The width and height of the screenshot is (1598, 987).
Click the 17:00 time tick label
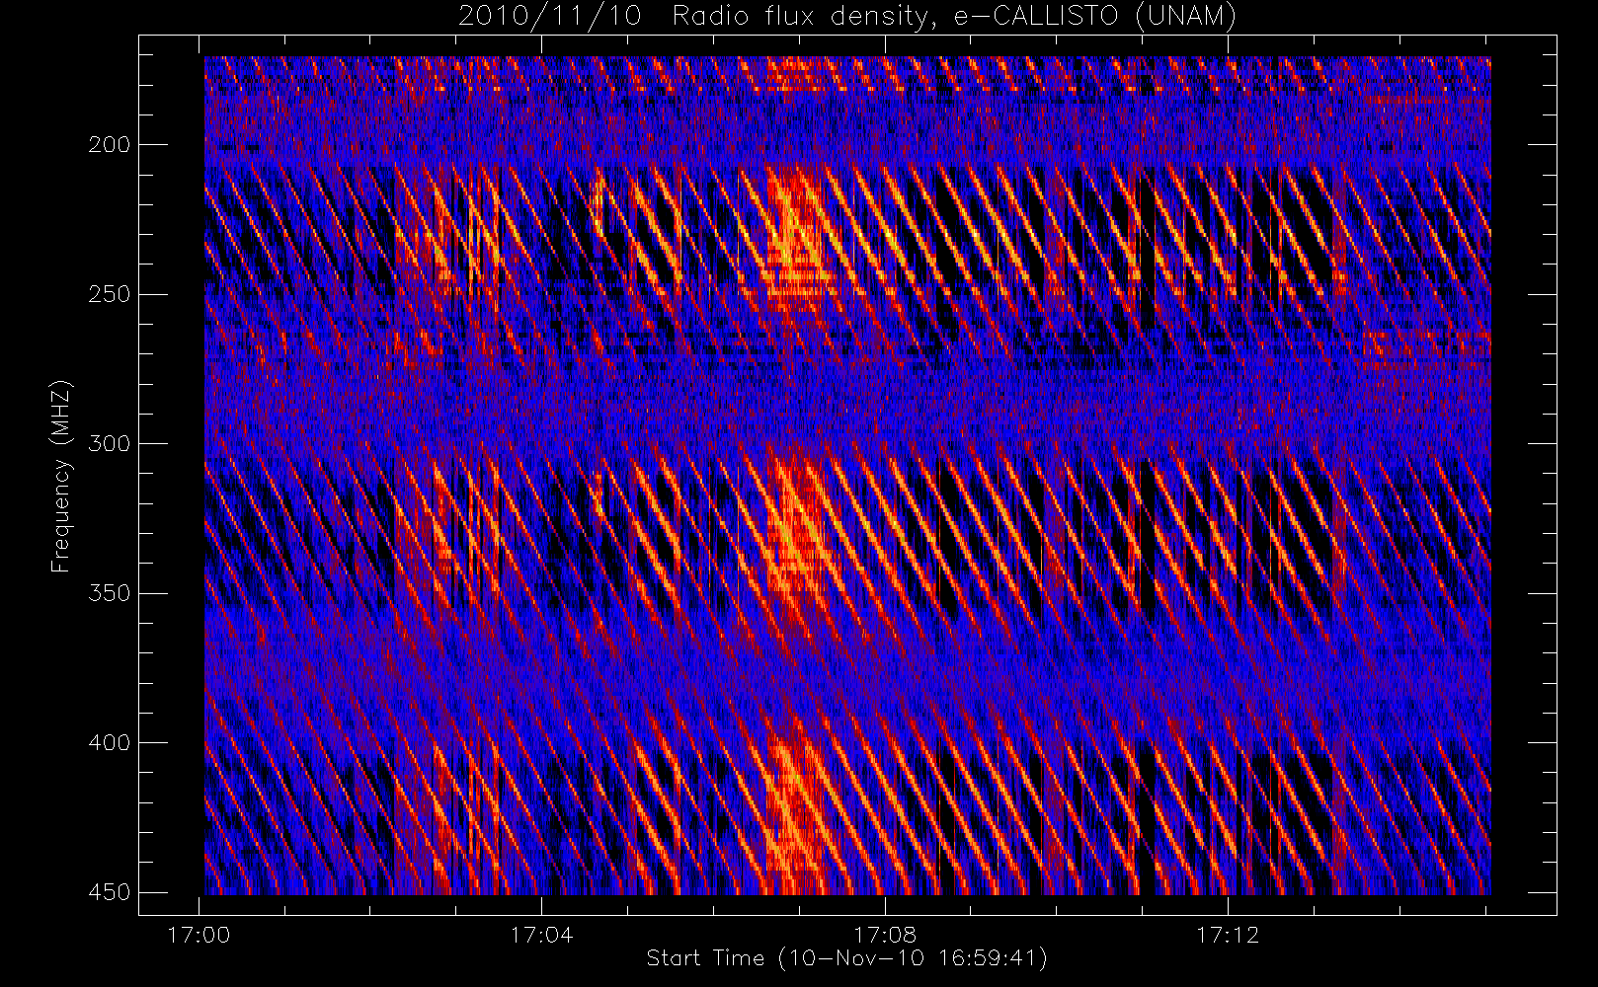(x=200, y=935)
